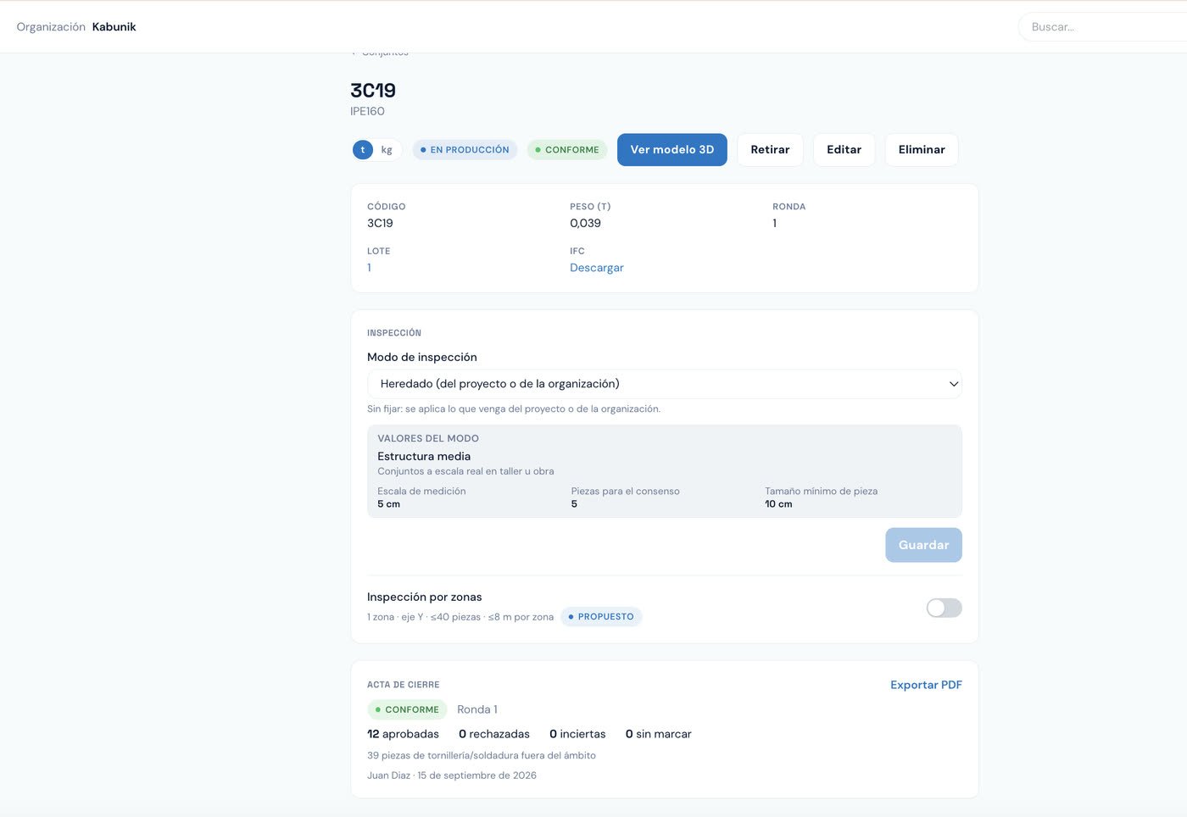Click the CONFORME badge in Acta de cierre

point(407,709)
